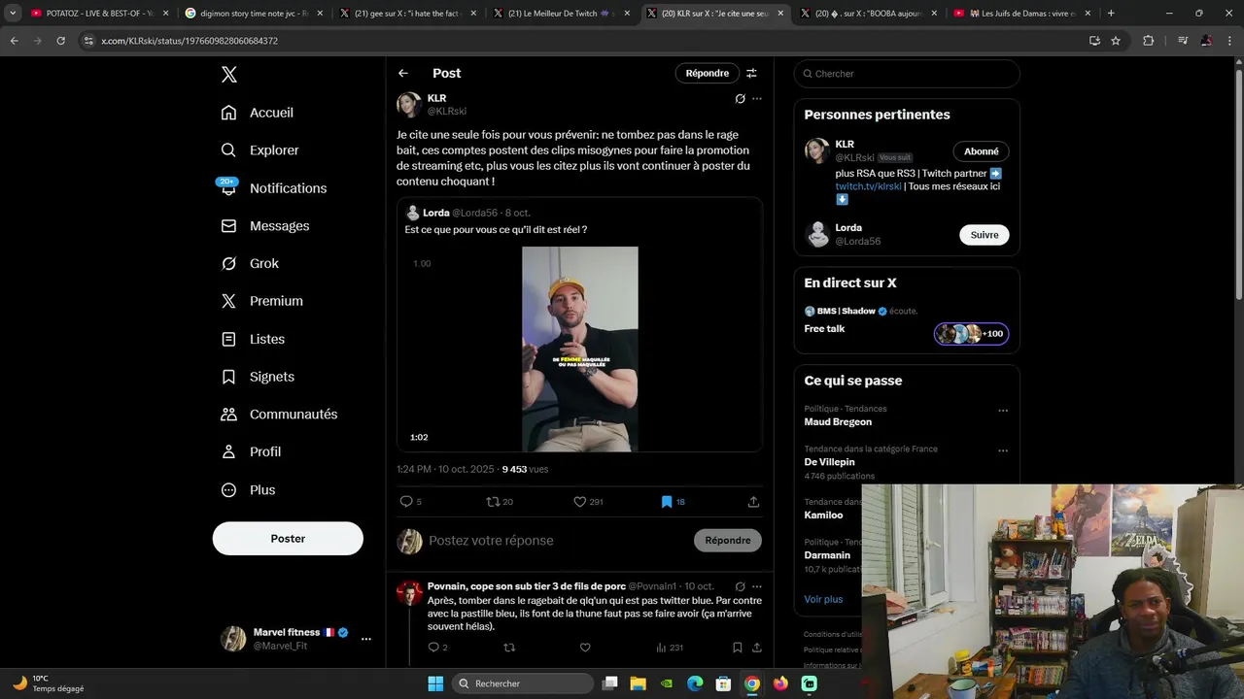Open more options for Maud Bregeon trend

(1003, 411)
